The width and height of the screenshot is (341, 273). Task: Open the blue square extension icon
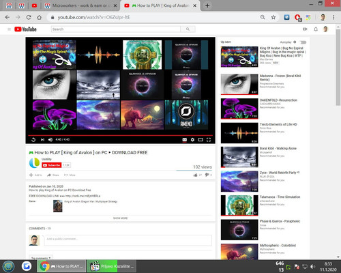(x=286, y=17)
